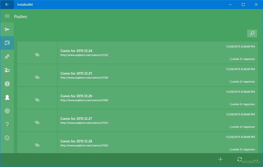Minimize the Instabullet window
The width and height of the screenshot is (263, 167).
click(230, 5)
